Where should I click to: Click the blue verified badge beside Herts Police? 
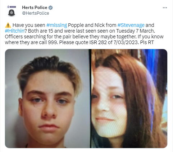(50, 8)
